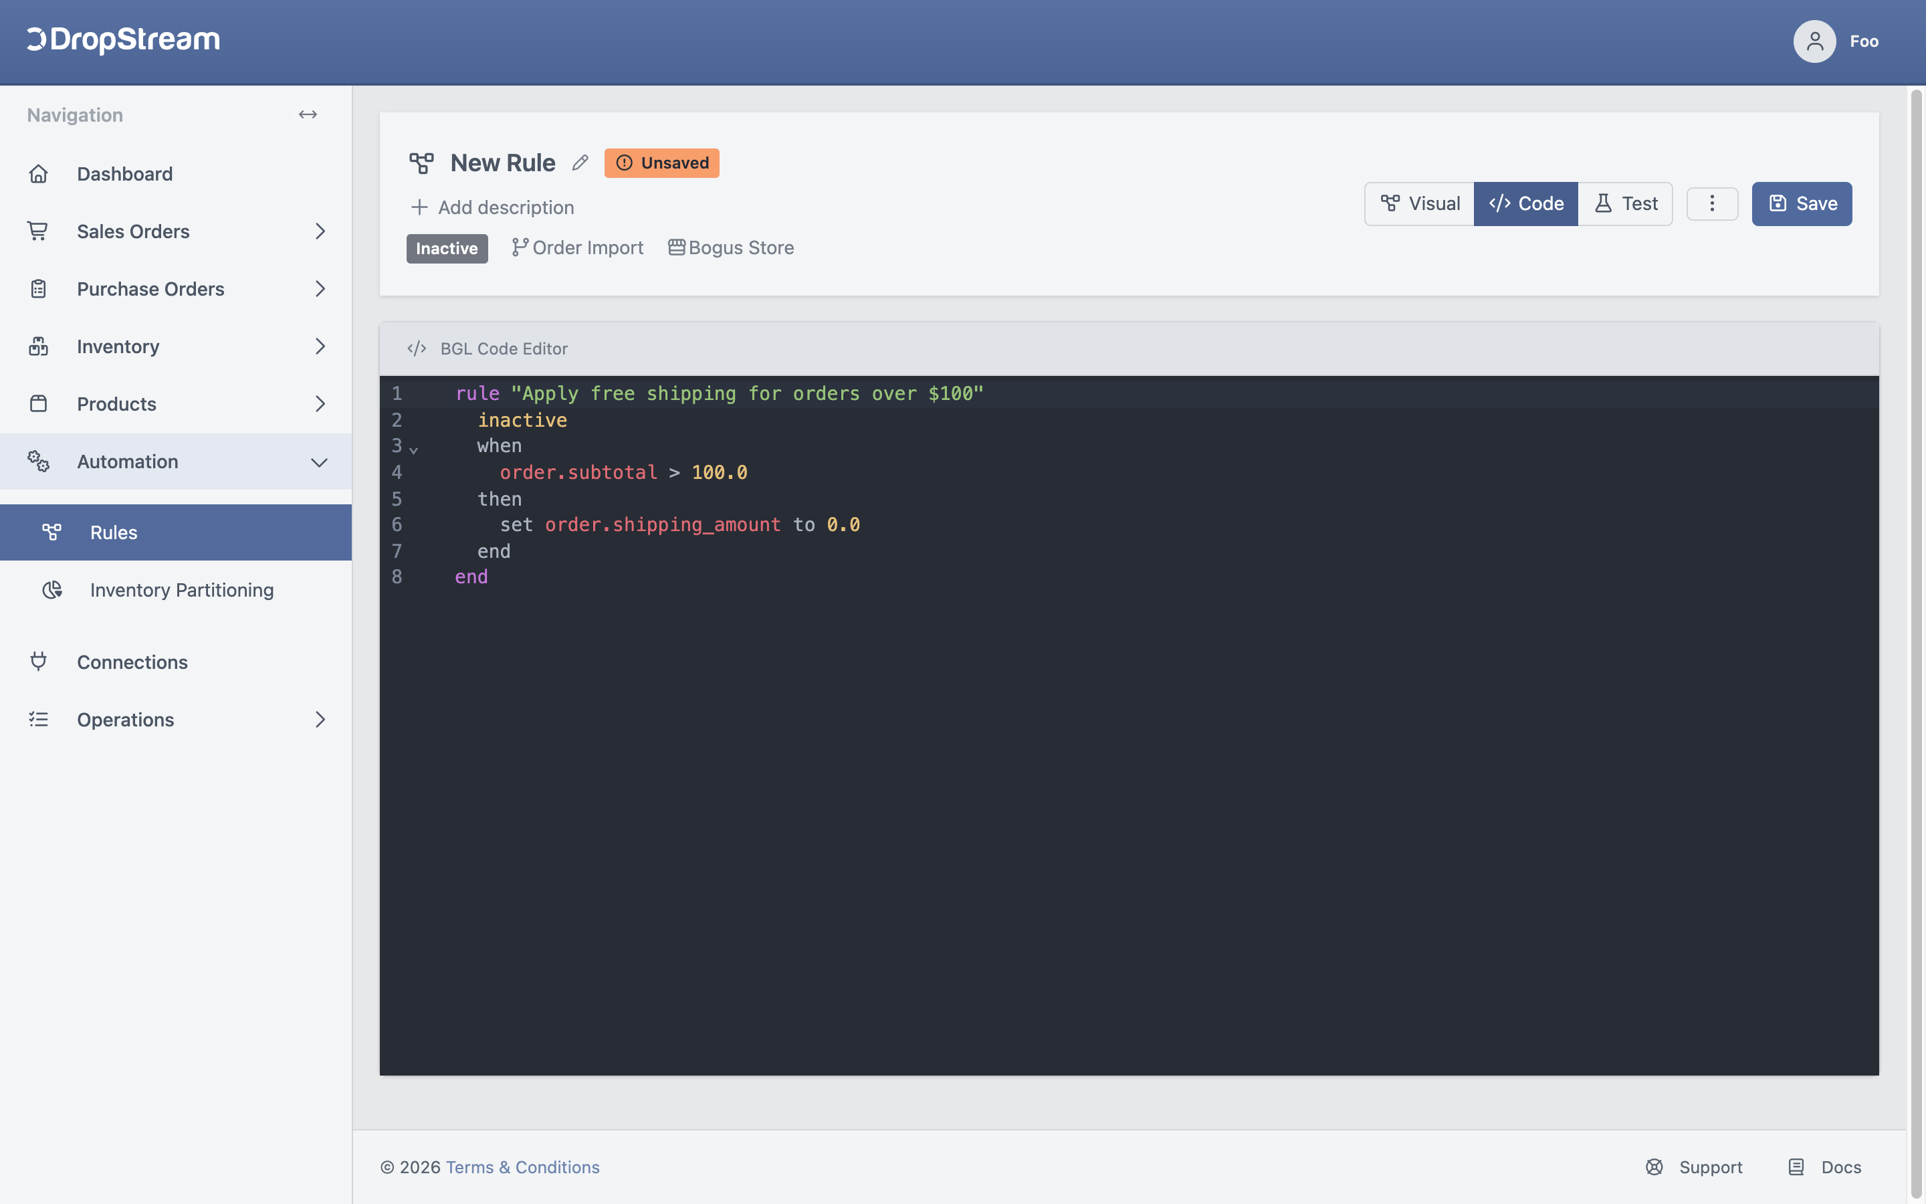
Task: Expand the Inventory chevron
Action: (x=320, y=346)
